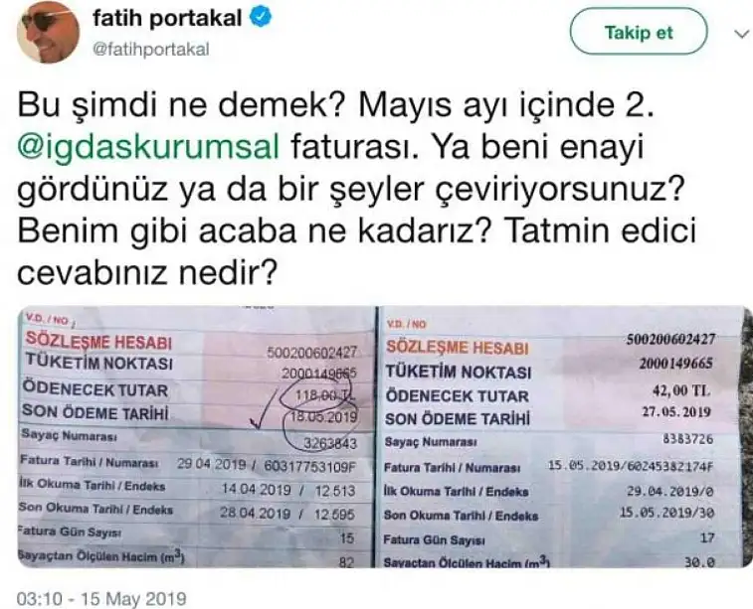Click the TÜKETİM NOKTASI label on right invoice

(459, 372)
